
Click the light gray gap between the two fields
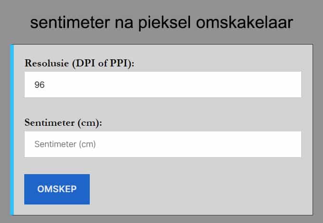point(162,108)
